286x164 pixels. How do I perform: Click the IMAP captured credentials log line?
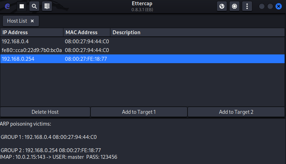(x=59, y=157)
